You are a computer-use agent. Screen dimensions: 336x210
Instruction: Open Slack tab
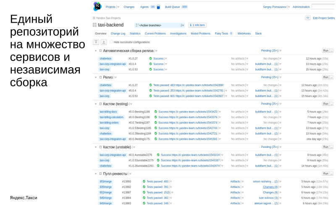pos(258,34)
